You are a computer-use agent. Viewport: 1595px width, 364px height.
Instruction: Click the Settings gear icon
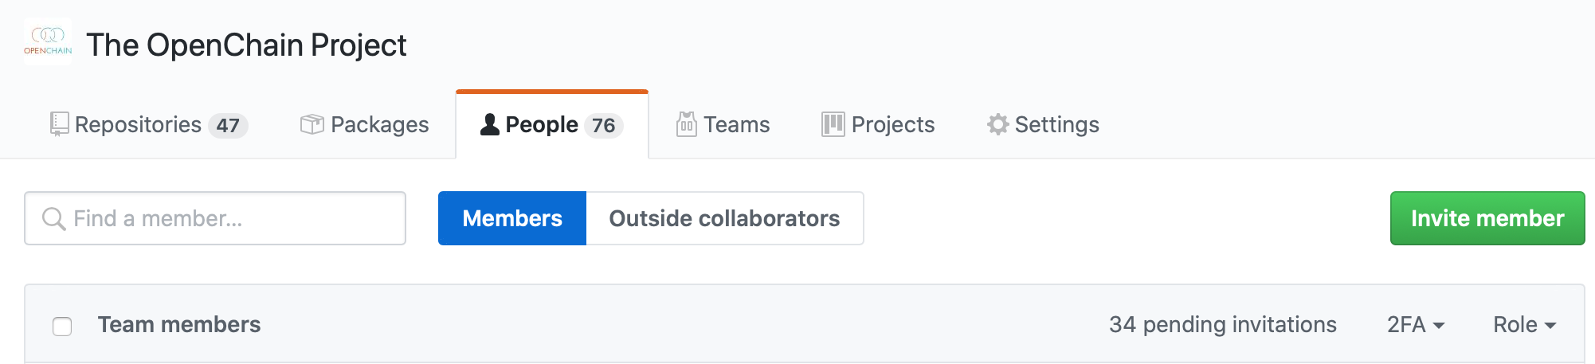pos(997,124)
